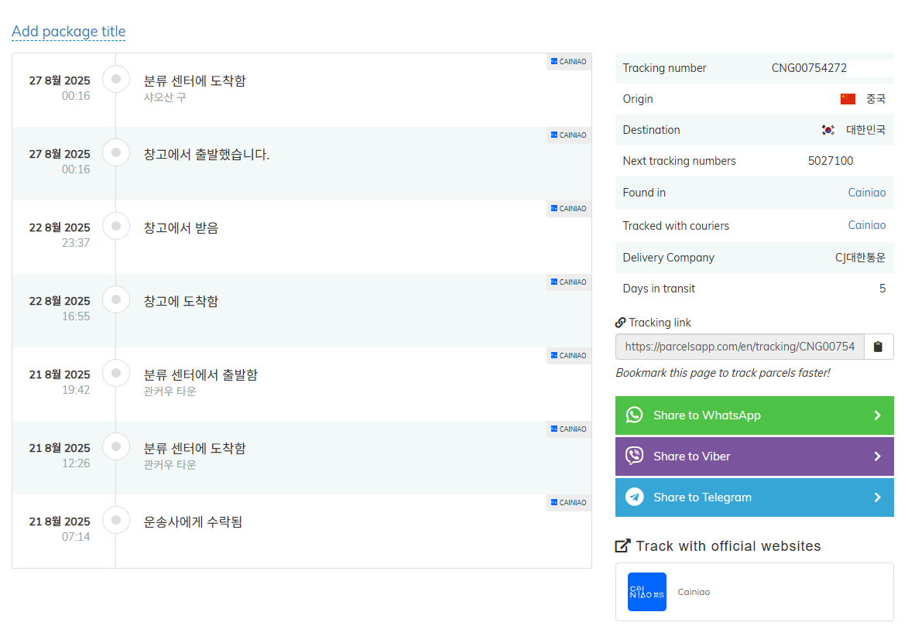Click the external link icon beside Track with official websites

[622, 545]
